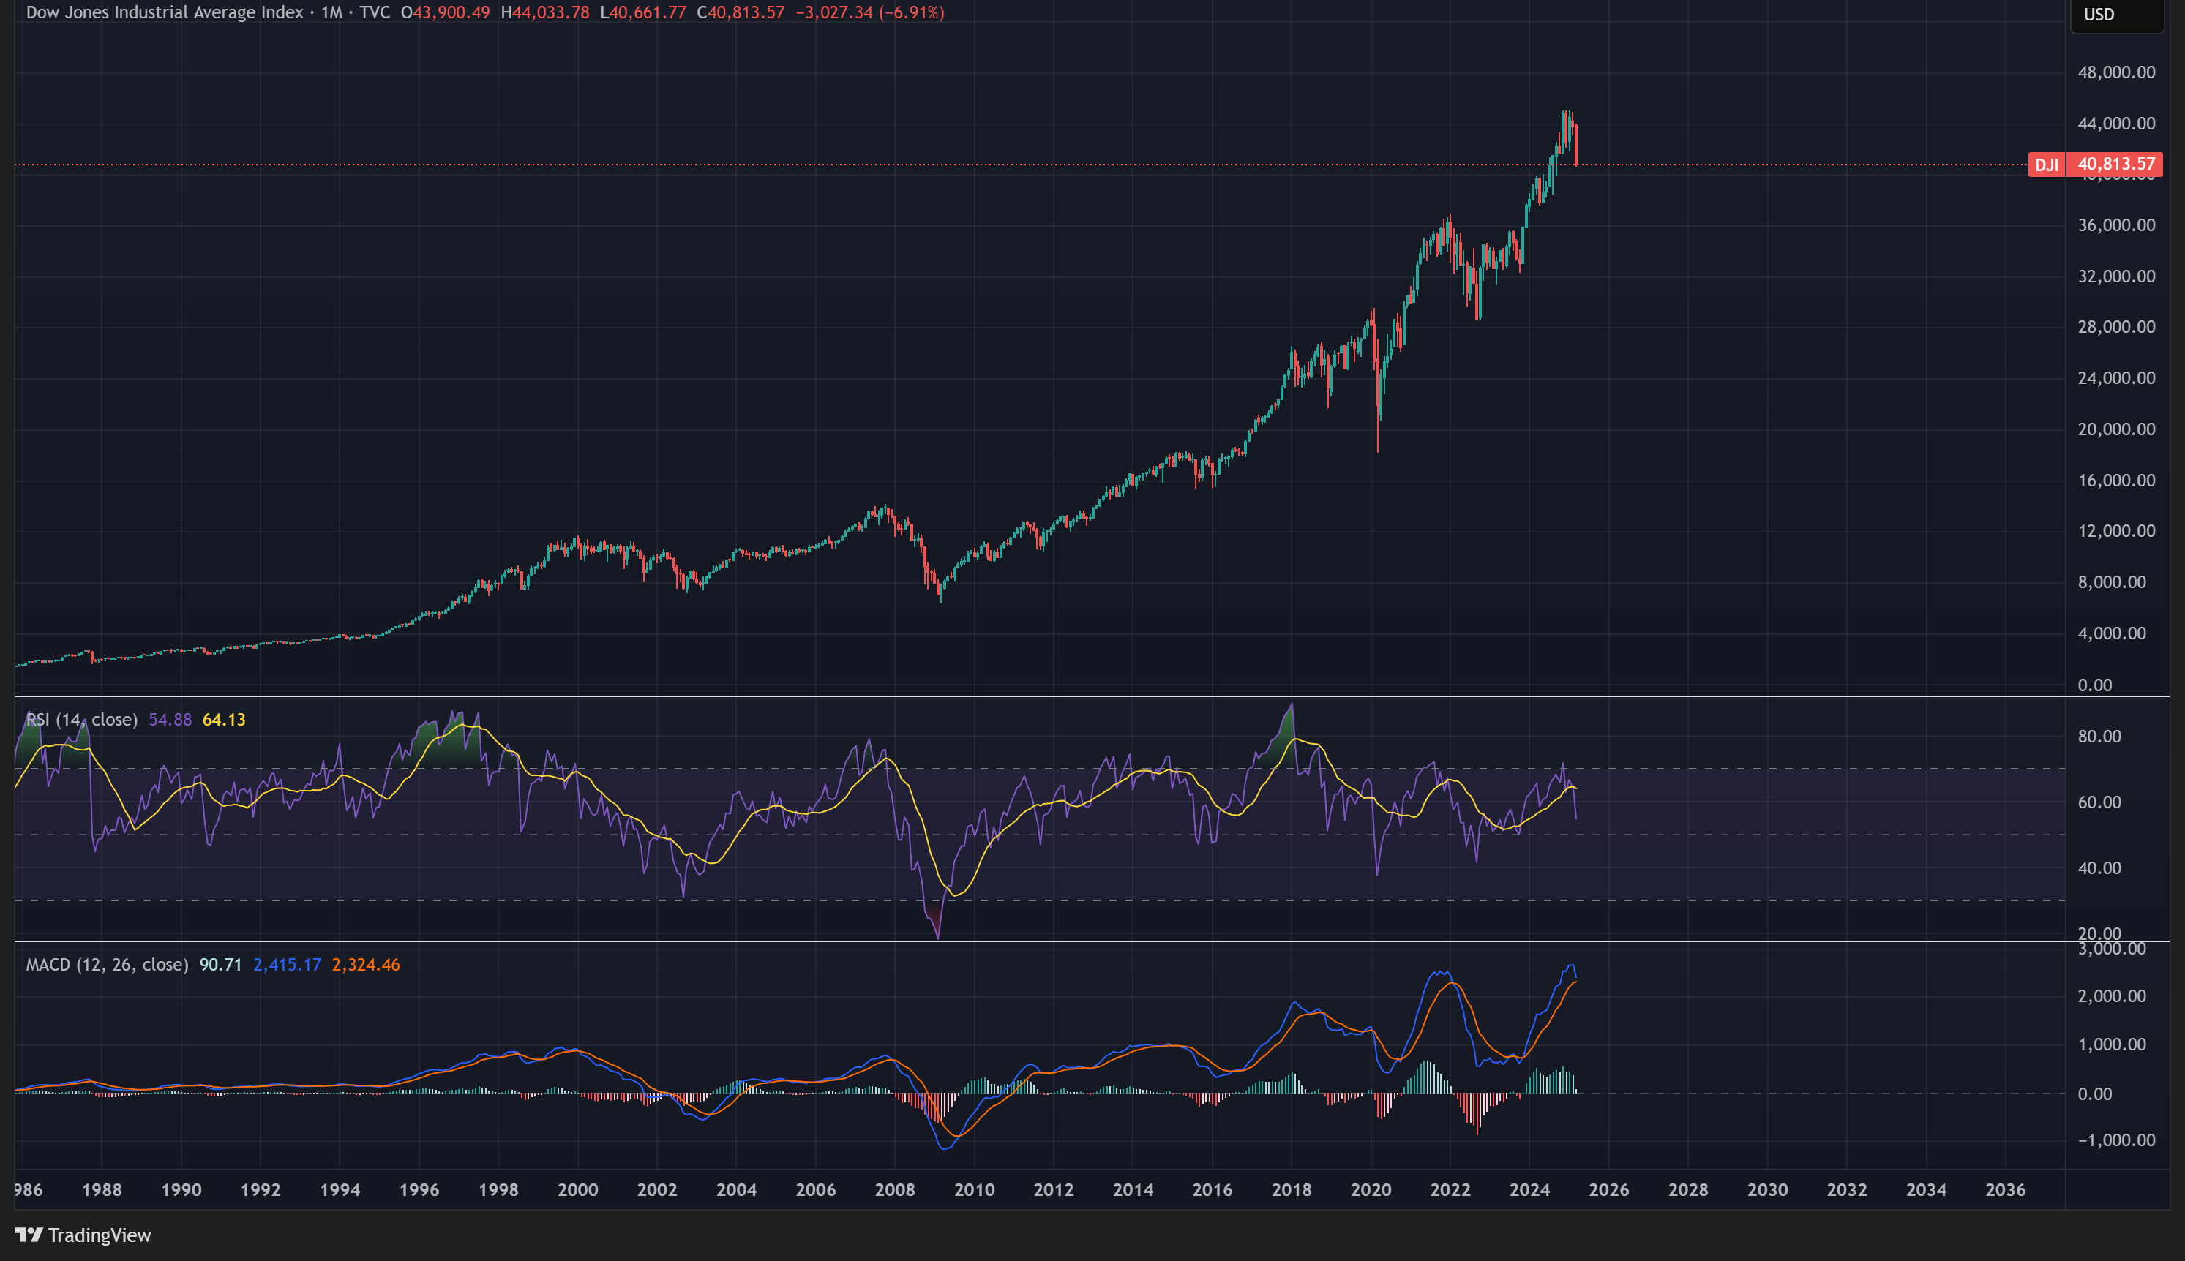Click the 1988 label on the time axis

click(x=102, y=1190)
